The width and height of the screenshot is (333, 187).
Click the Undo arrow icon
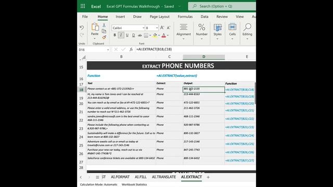pyautogui.click(x=82, y=28)
